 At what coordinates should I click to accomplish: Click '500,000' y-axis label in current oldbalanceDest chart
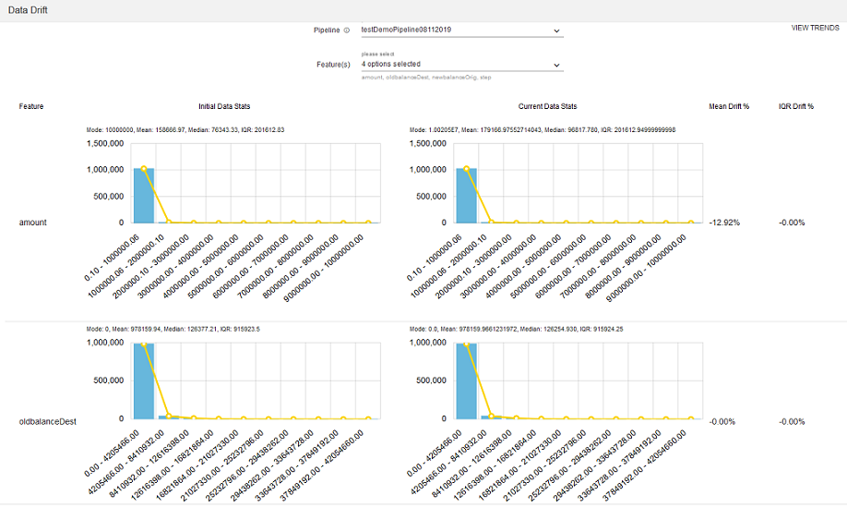[x=431, y=380]
